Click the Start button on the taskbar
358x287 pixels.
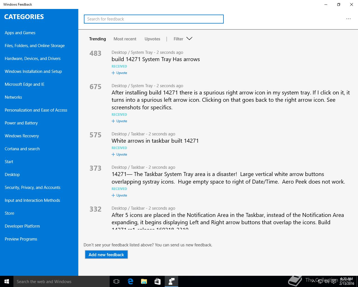pyautogui.click(x=7, y=281)
